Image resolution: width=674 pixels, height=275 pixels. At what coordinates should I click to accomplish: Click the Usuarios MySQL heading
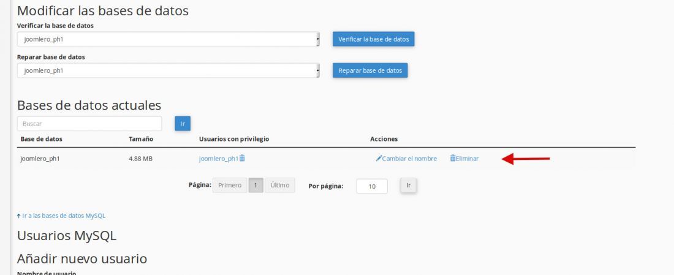[67, 236]
